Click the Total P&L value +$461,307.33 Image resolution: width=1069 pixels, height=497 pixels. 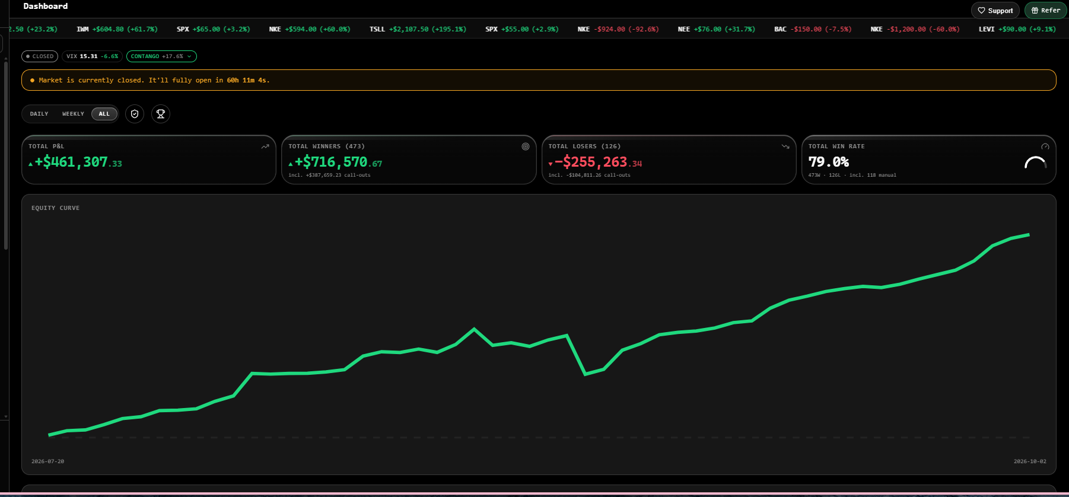pyautogui.click(x=75, y=162)
